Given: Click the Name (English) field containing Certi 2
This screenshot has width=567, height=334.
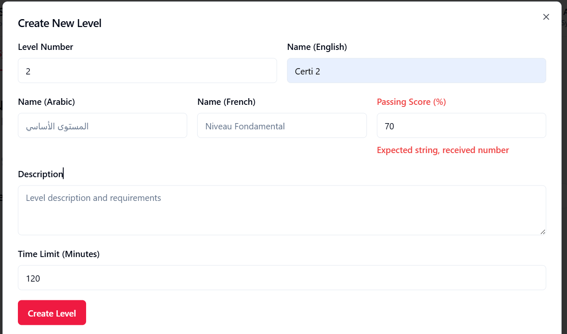Looking at the screenshot, I should (416, 71).
